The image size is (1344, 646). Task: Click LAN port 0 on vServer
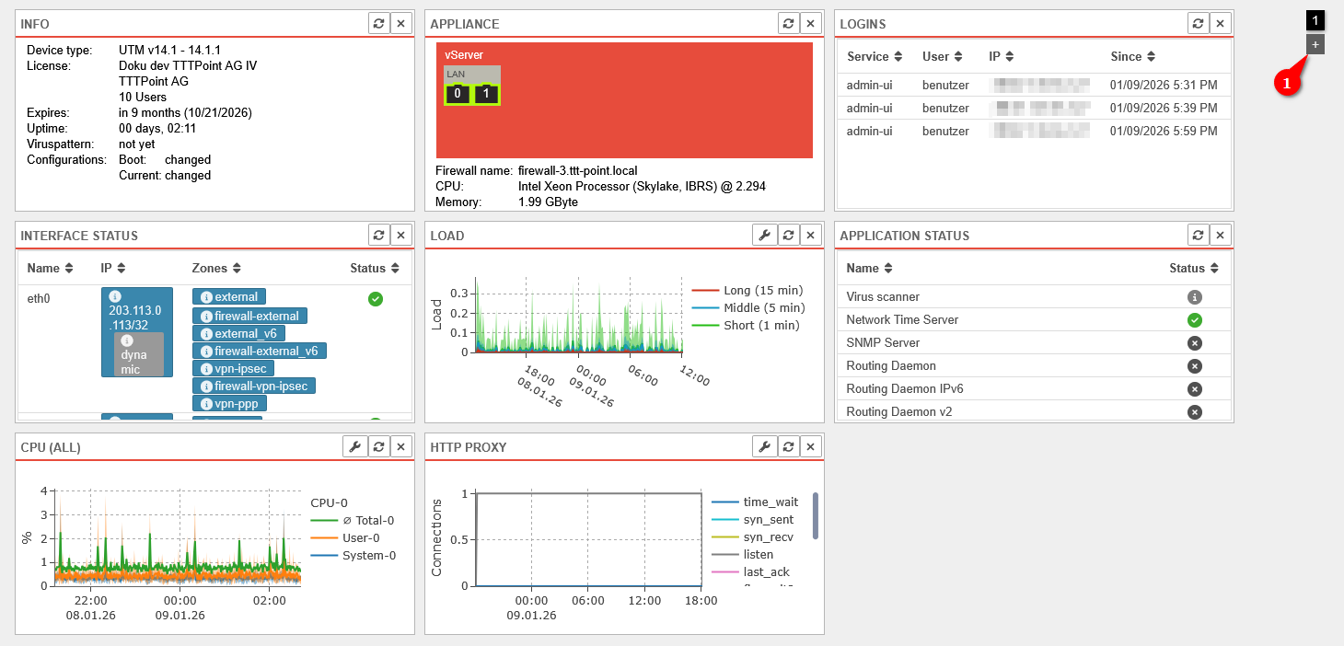pyautogui.click(x=458, y=93)
